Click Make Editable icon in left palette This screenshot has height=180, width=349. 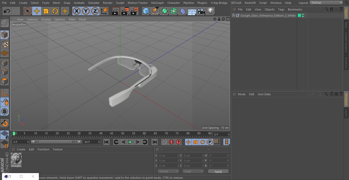pyautogui.click(x=5, y=23)
